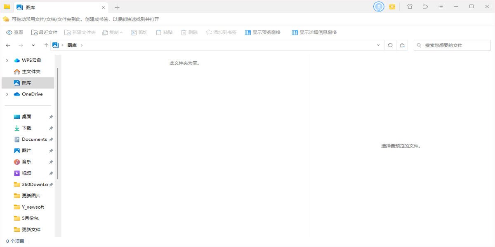Select the 图库 tab

point(58,7)
